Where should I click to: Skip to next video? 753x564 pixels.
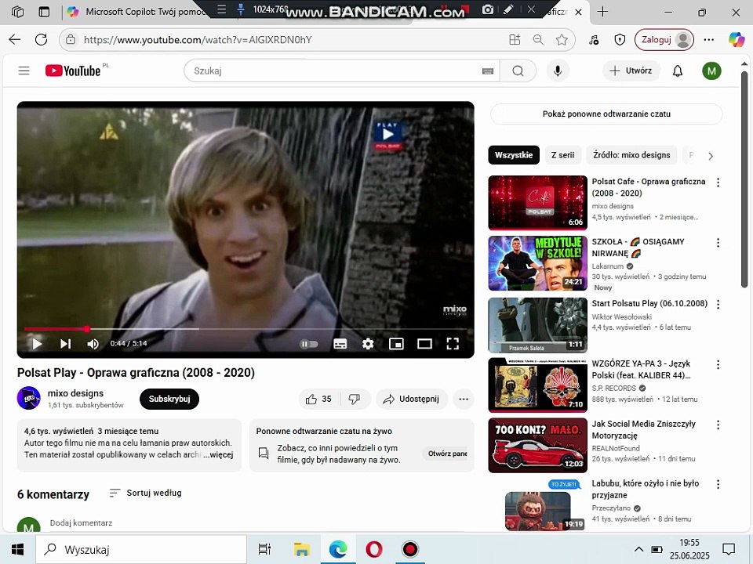pos(65,343)
